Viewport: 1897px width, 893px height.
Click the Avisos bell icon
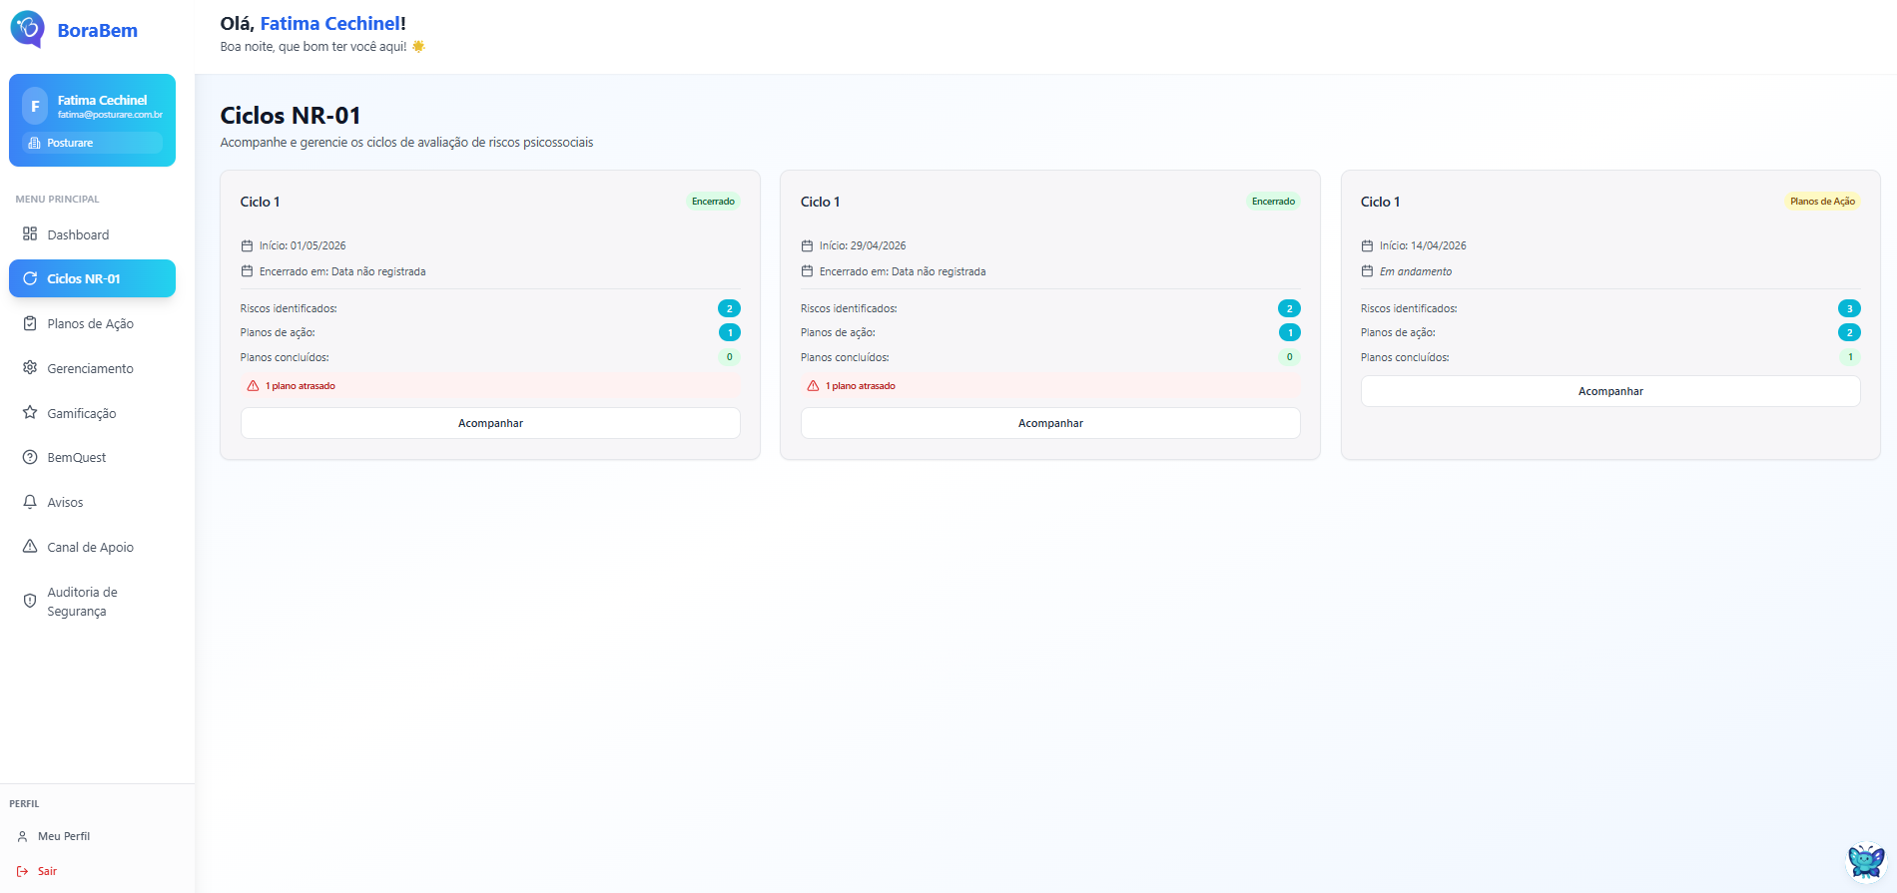30,502
